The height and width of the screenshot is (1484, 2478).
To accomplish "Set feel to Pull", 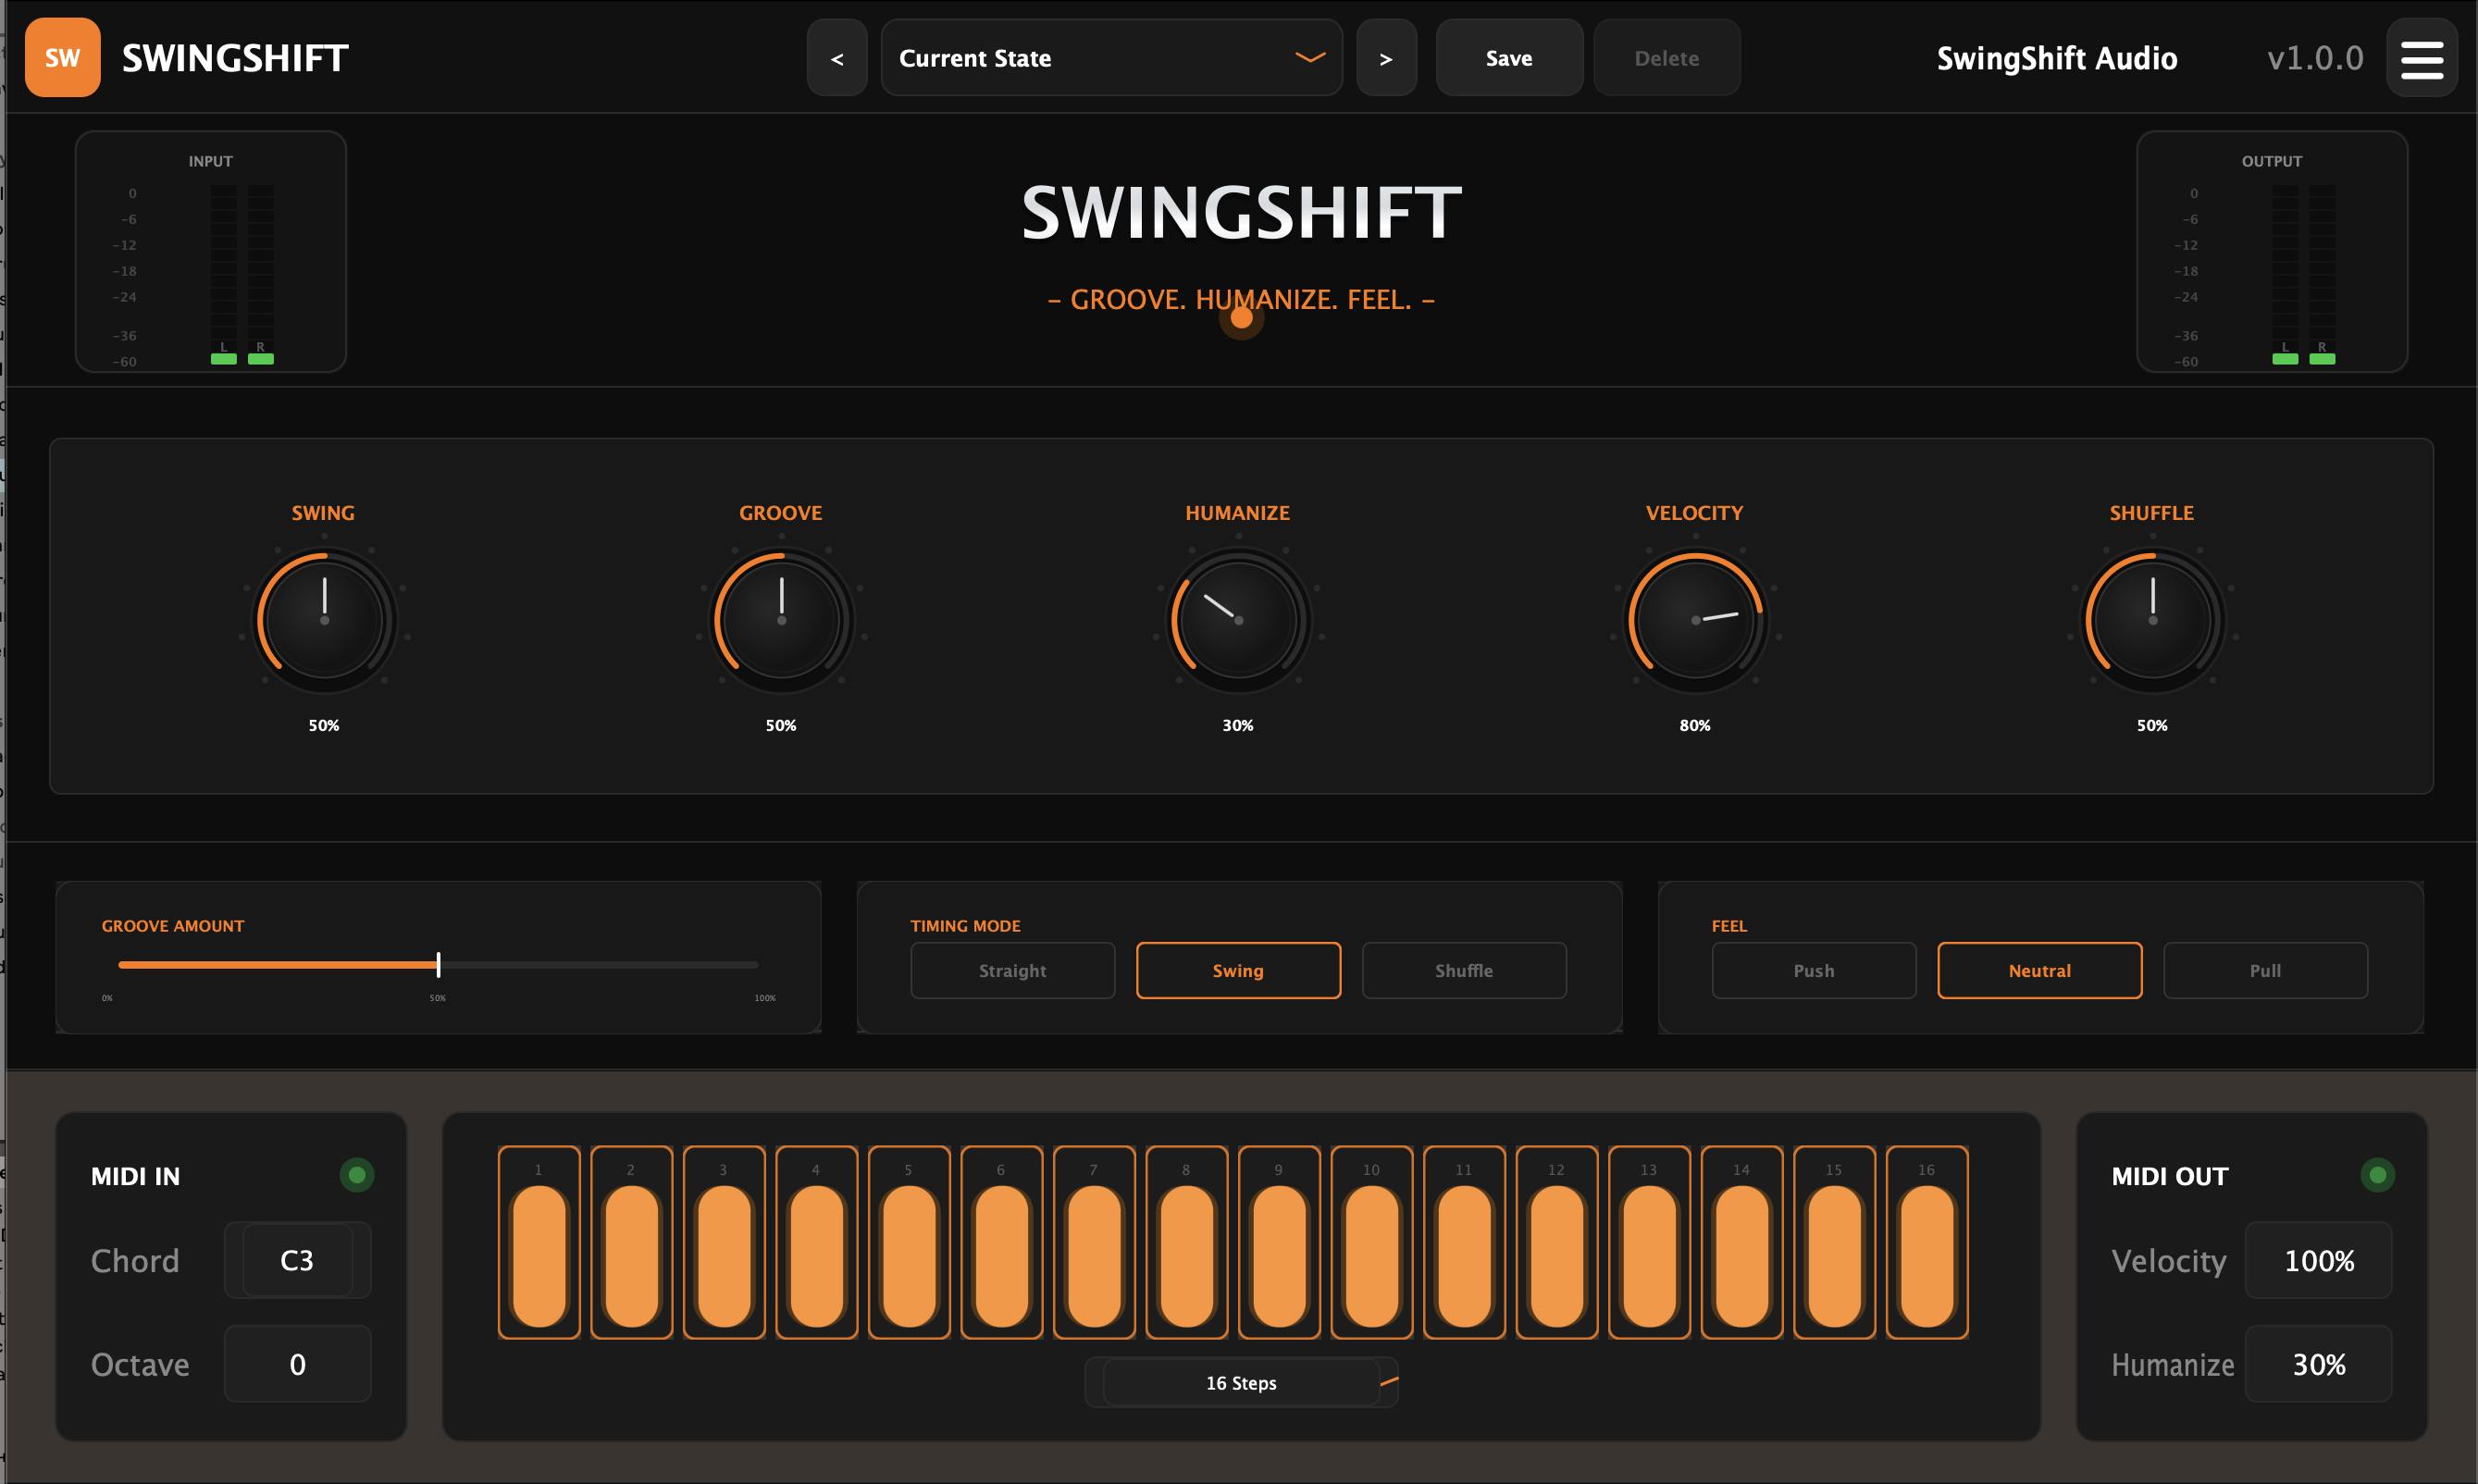I will pyautogui.click(x=2266, y=970).
